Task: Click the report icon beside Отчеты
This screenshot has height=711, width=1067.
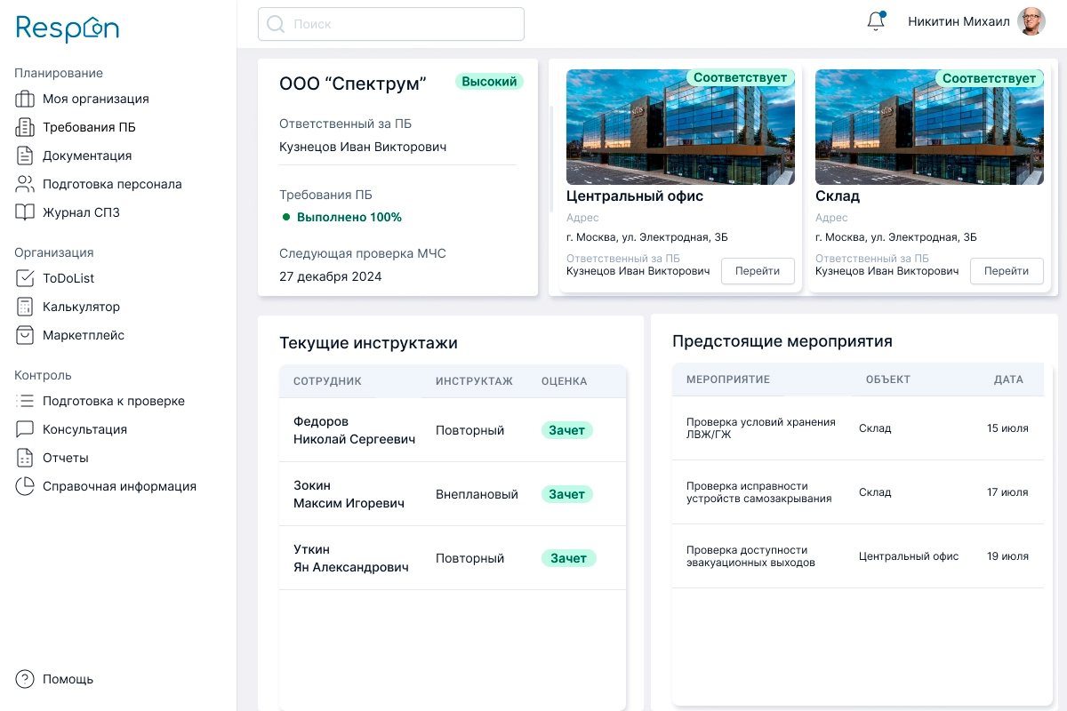Action: [x=25, y=458]
